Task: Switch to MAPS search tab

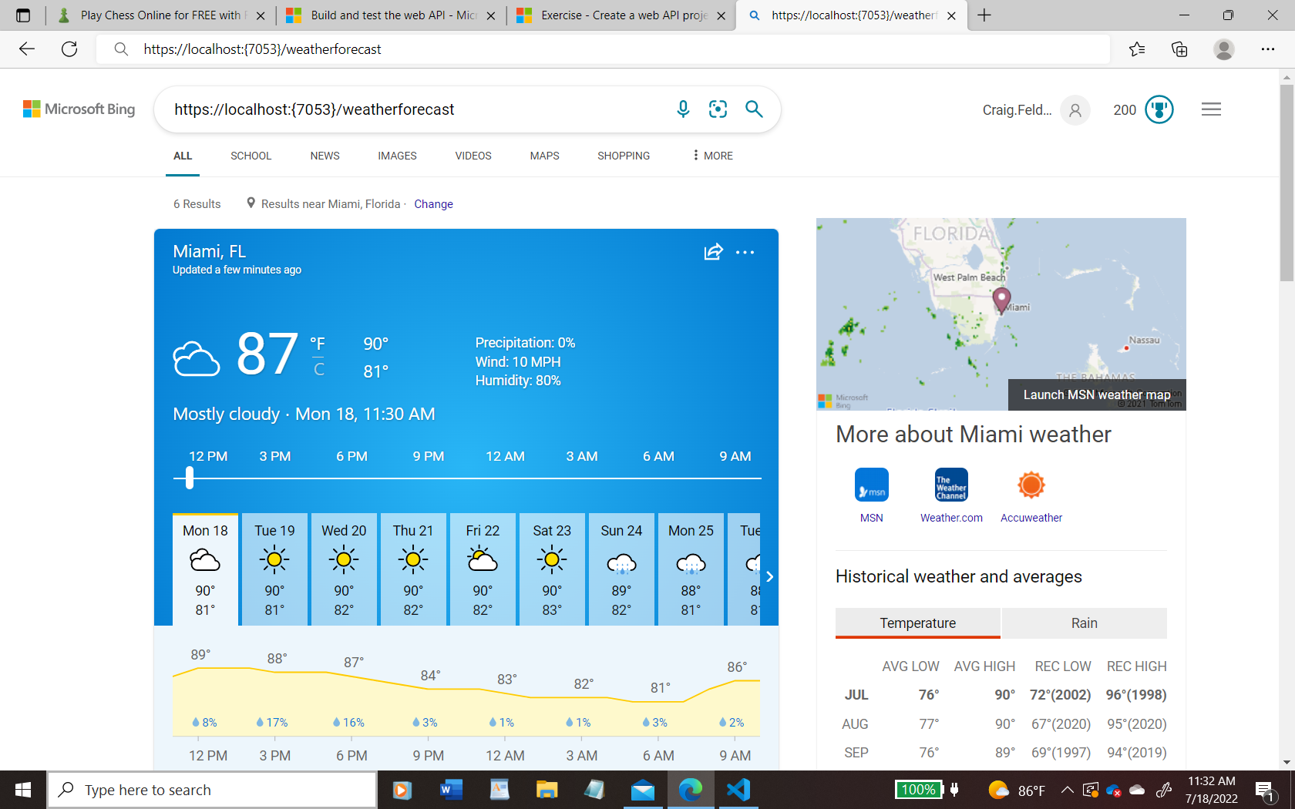Action: pyautogui.click(x=544, y=156)
